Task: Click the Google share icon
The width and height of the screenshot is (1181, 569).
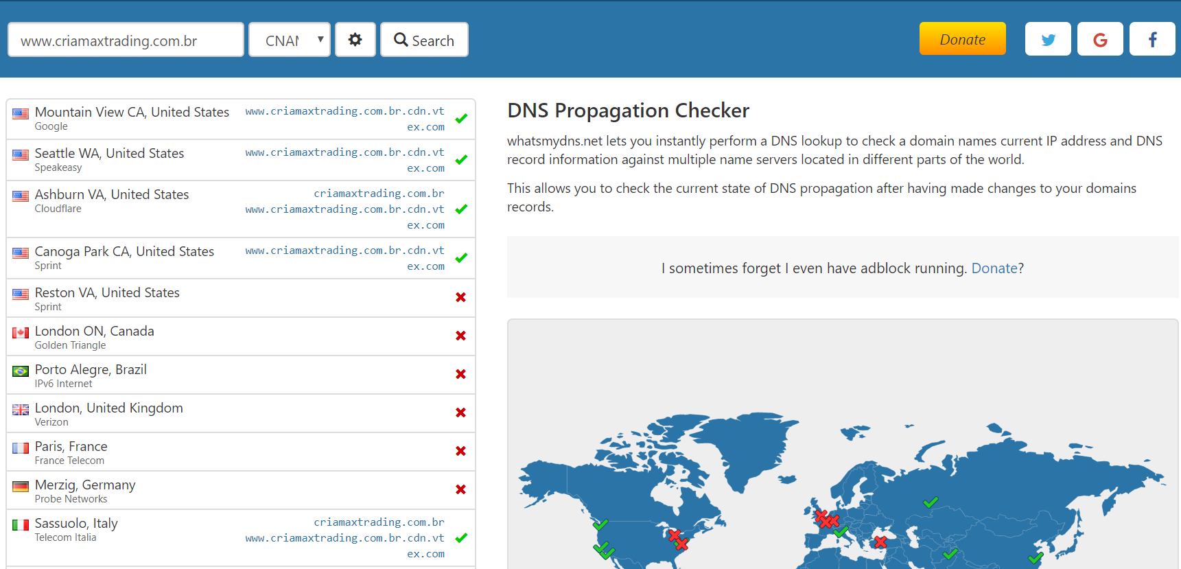Action: pos(1100,39)
